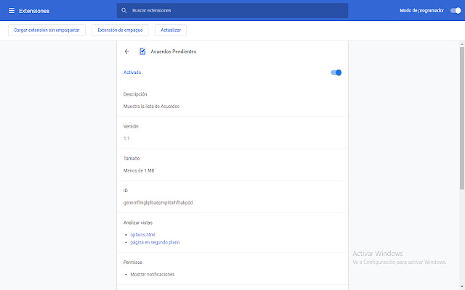465x290 pixels.
Task: Go back with the arrow icon
Action: point(127,51)
